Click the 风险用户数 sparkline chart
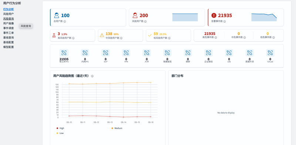This screenshot has width=296, height=145. pyautogui.click(x=185, y=17)
